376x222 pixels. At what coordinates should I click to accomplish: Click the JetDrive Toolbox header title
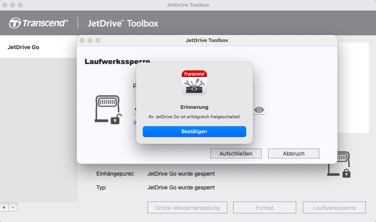123,24
